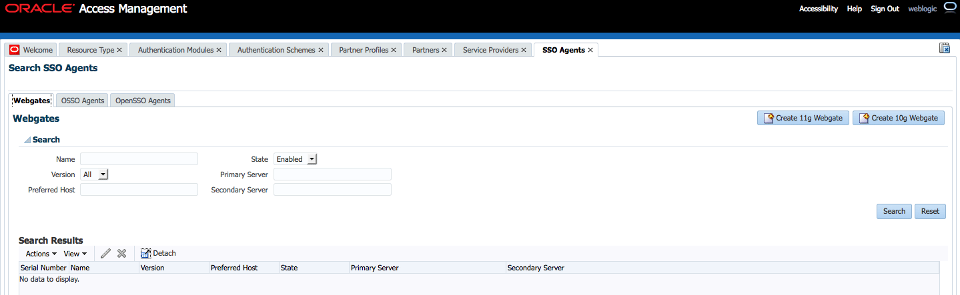Viewport: 960px width, 295px height.
Task: Close the Partner Profiles tab
Action: pyautogui.click(x=394, y=50)
